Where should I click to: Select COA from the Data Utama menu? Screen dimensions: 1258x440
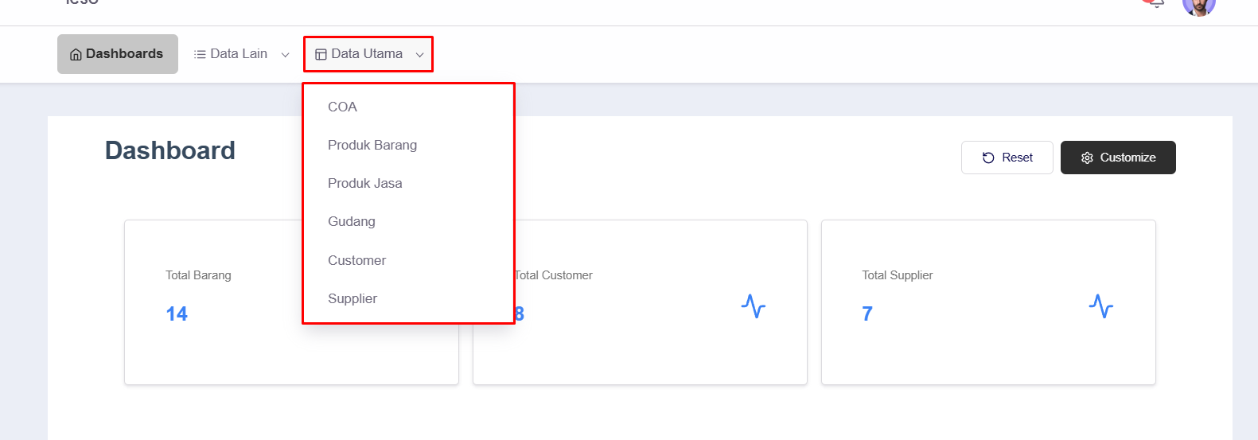(x=342, y=107)
